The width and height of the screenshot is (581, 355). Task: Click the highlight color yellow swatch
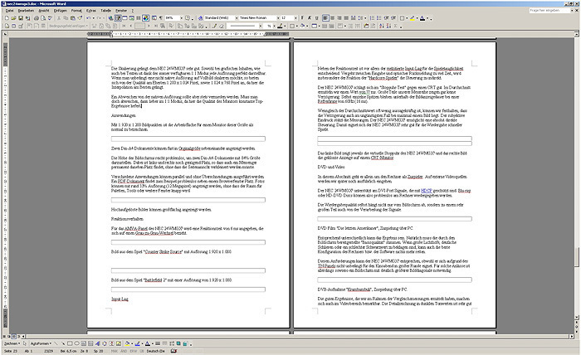(413, 17)
